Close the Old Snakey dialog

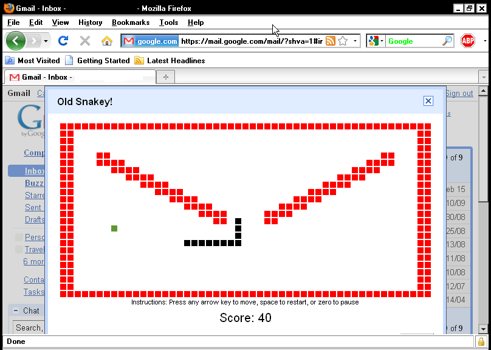pos(428,101)
